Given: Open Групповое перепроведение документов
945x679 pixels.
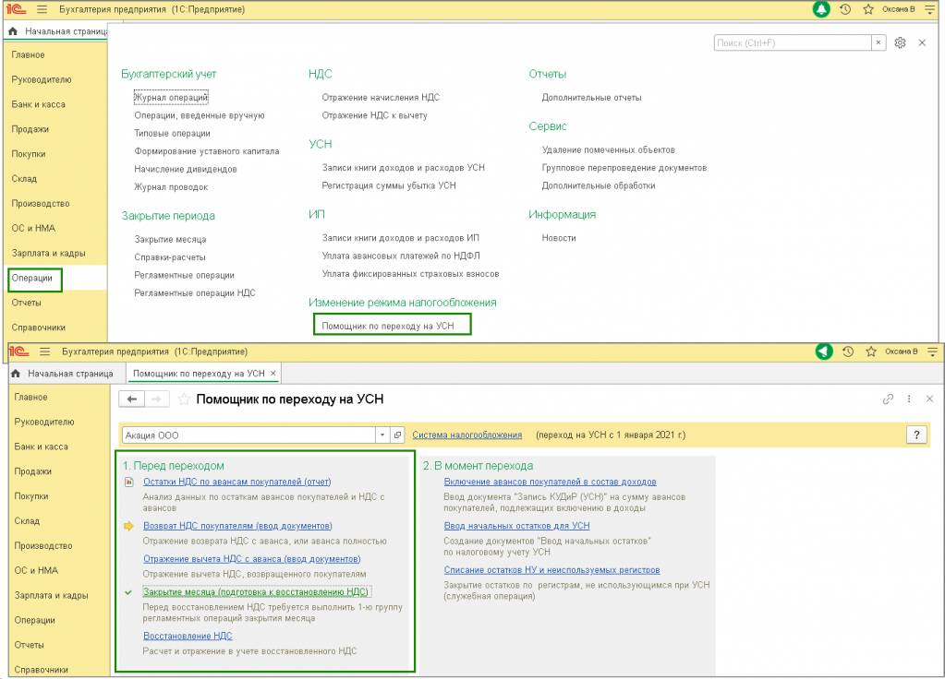Looking at the screenshot, I should 624,167.
